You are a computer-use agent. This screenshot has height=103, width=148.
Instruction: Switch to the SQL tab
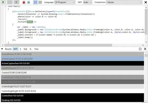(25, 49)
